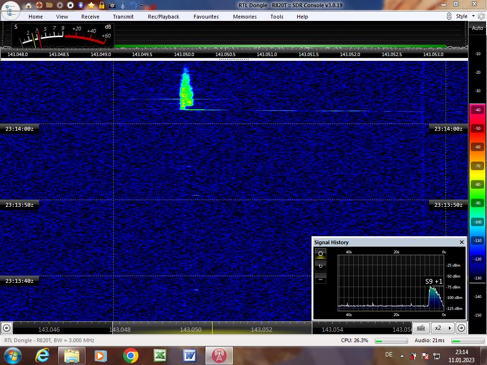Expand the quick access toolbar customize arrow
The width and height of the screenshot is (487, 365).
point(142,5)
